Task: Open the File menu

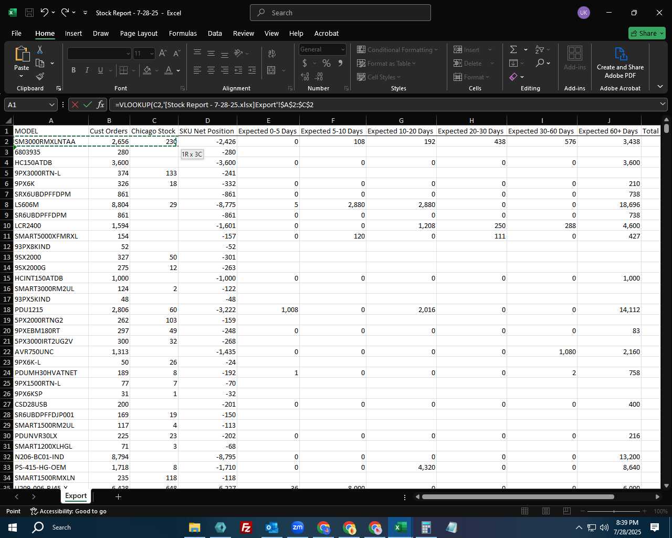Action: coord(16,33)
